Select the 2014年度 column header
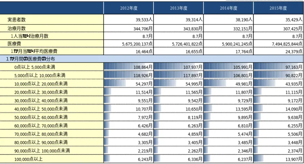Screen dimensions: 304x164 point(228,8)
